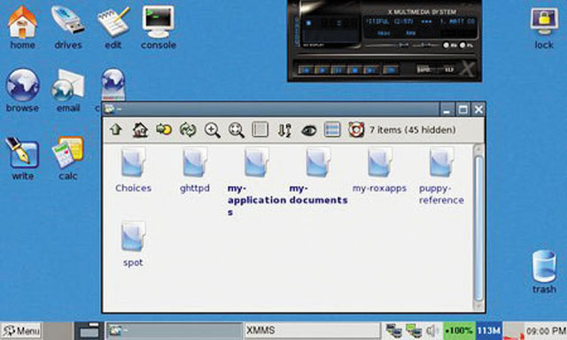Switch to details view via the panel icon

click(x=260, y=129)
